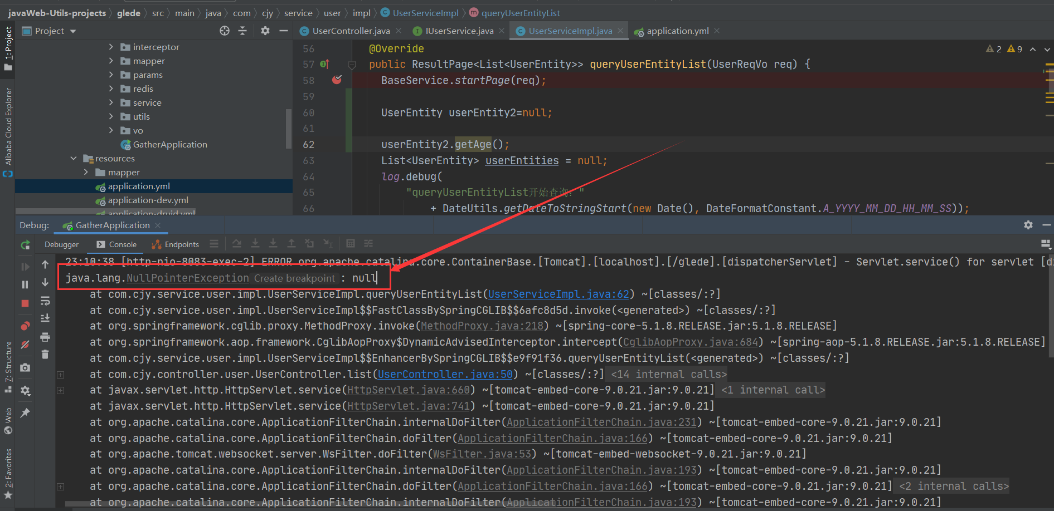Screen dimensions: 1054x511
Task: Click print console output icon
Action: pos(45,337)
